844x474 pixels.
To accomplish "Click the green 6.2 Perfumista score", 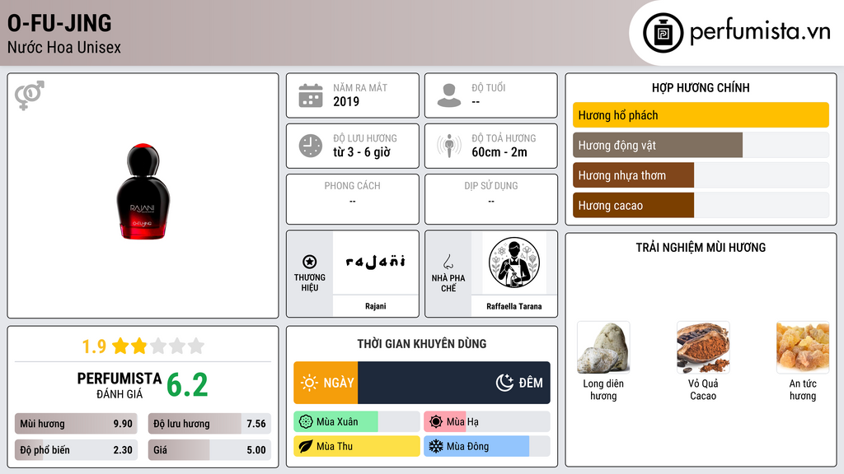I will [x=187, y=385].
